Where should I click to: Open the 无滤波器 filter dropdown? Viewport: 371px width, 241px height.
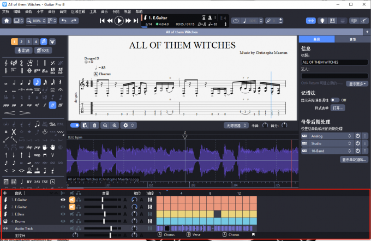click(236, 125)
